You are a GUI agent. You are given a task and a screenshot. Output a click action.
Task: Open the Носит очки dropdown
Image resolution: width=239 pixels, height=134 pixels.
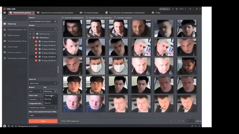[35, 99]
